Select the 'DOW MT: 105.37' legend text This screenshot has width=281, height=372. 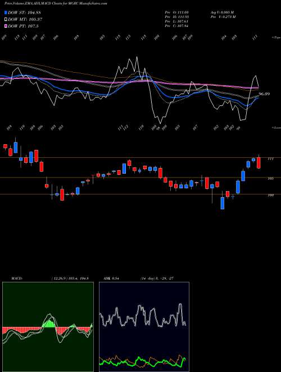point(25,20)
